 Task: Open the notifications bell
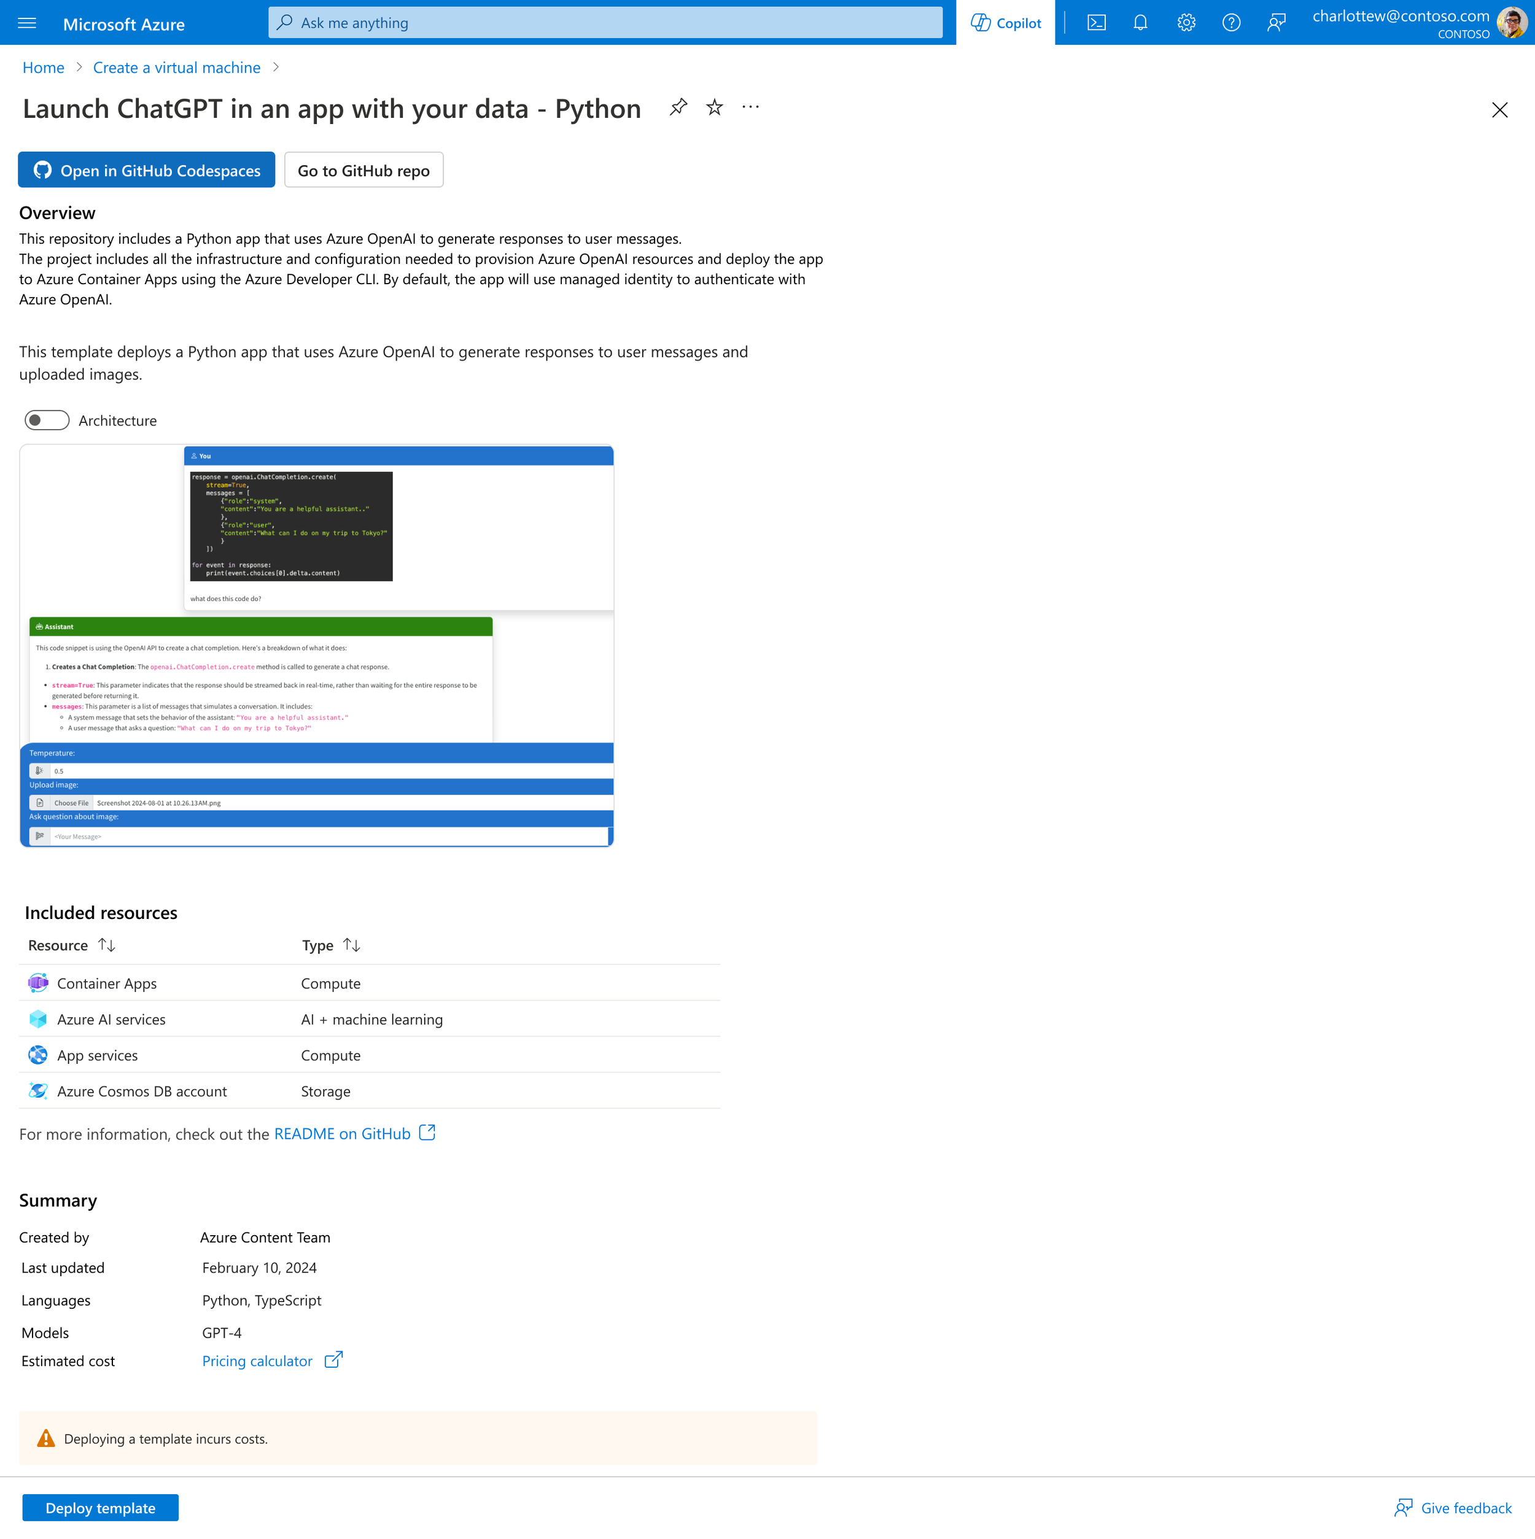(1141, 23)
